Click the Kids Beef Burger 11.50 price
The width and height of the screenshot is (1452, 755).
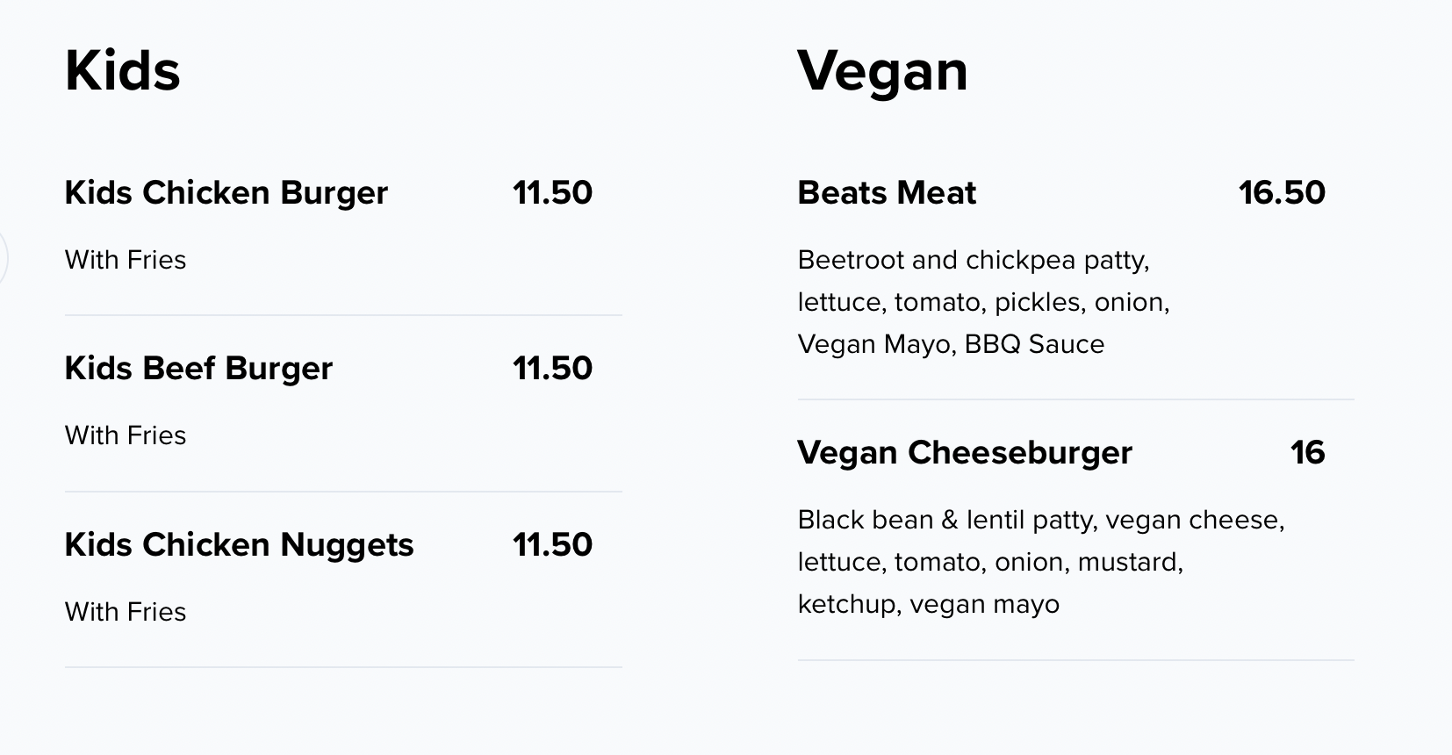[x=552, y=369]
